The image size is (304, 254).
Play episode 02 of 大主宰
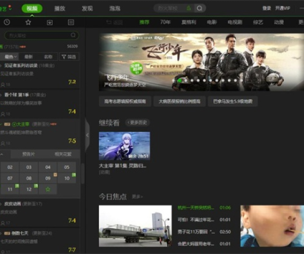tap(10, 167)
